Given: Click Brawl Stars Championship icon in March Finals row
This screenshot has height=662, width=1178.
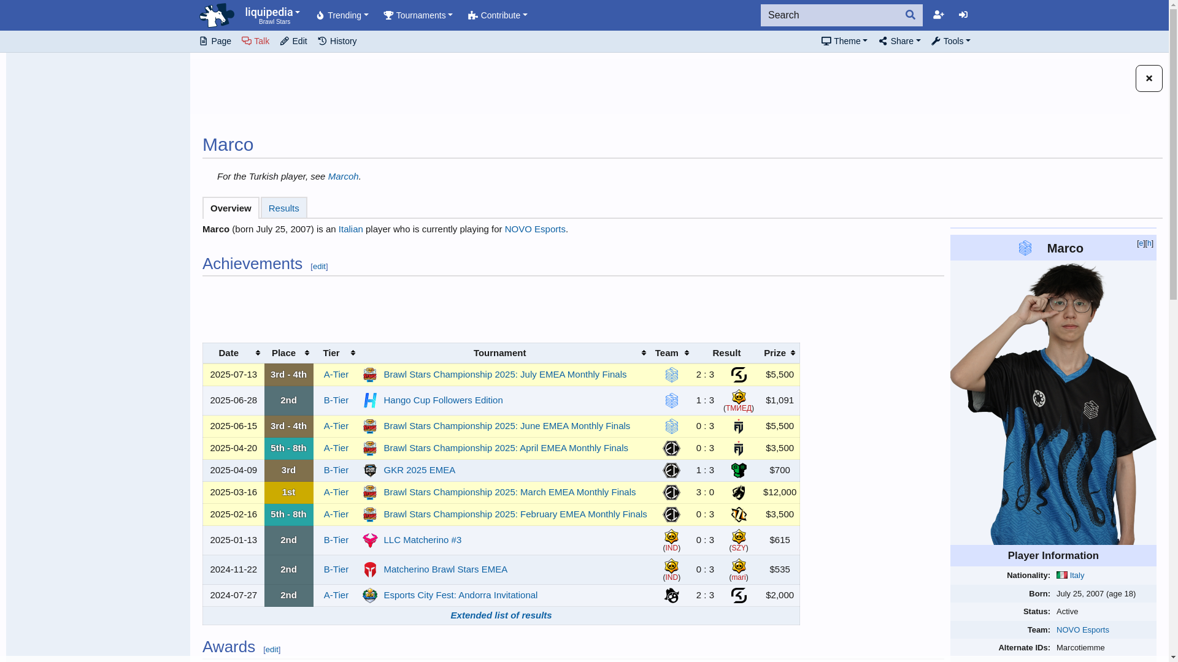Looking at the screenshot, I should pyautogui.click(x=370, y=492).
